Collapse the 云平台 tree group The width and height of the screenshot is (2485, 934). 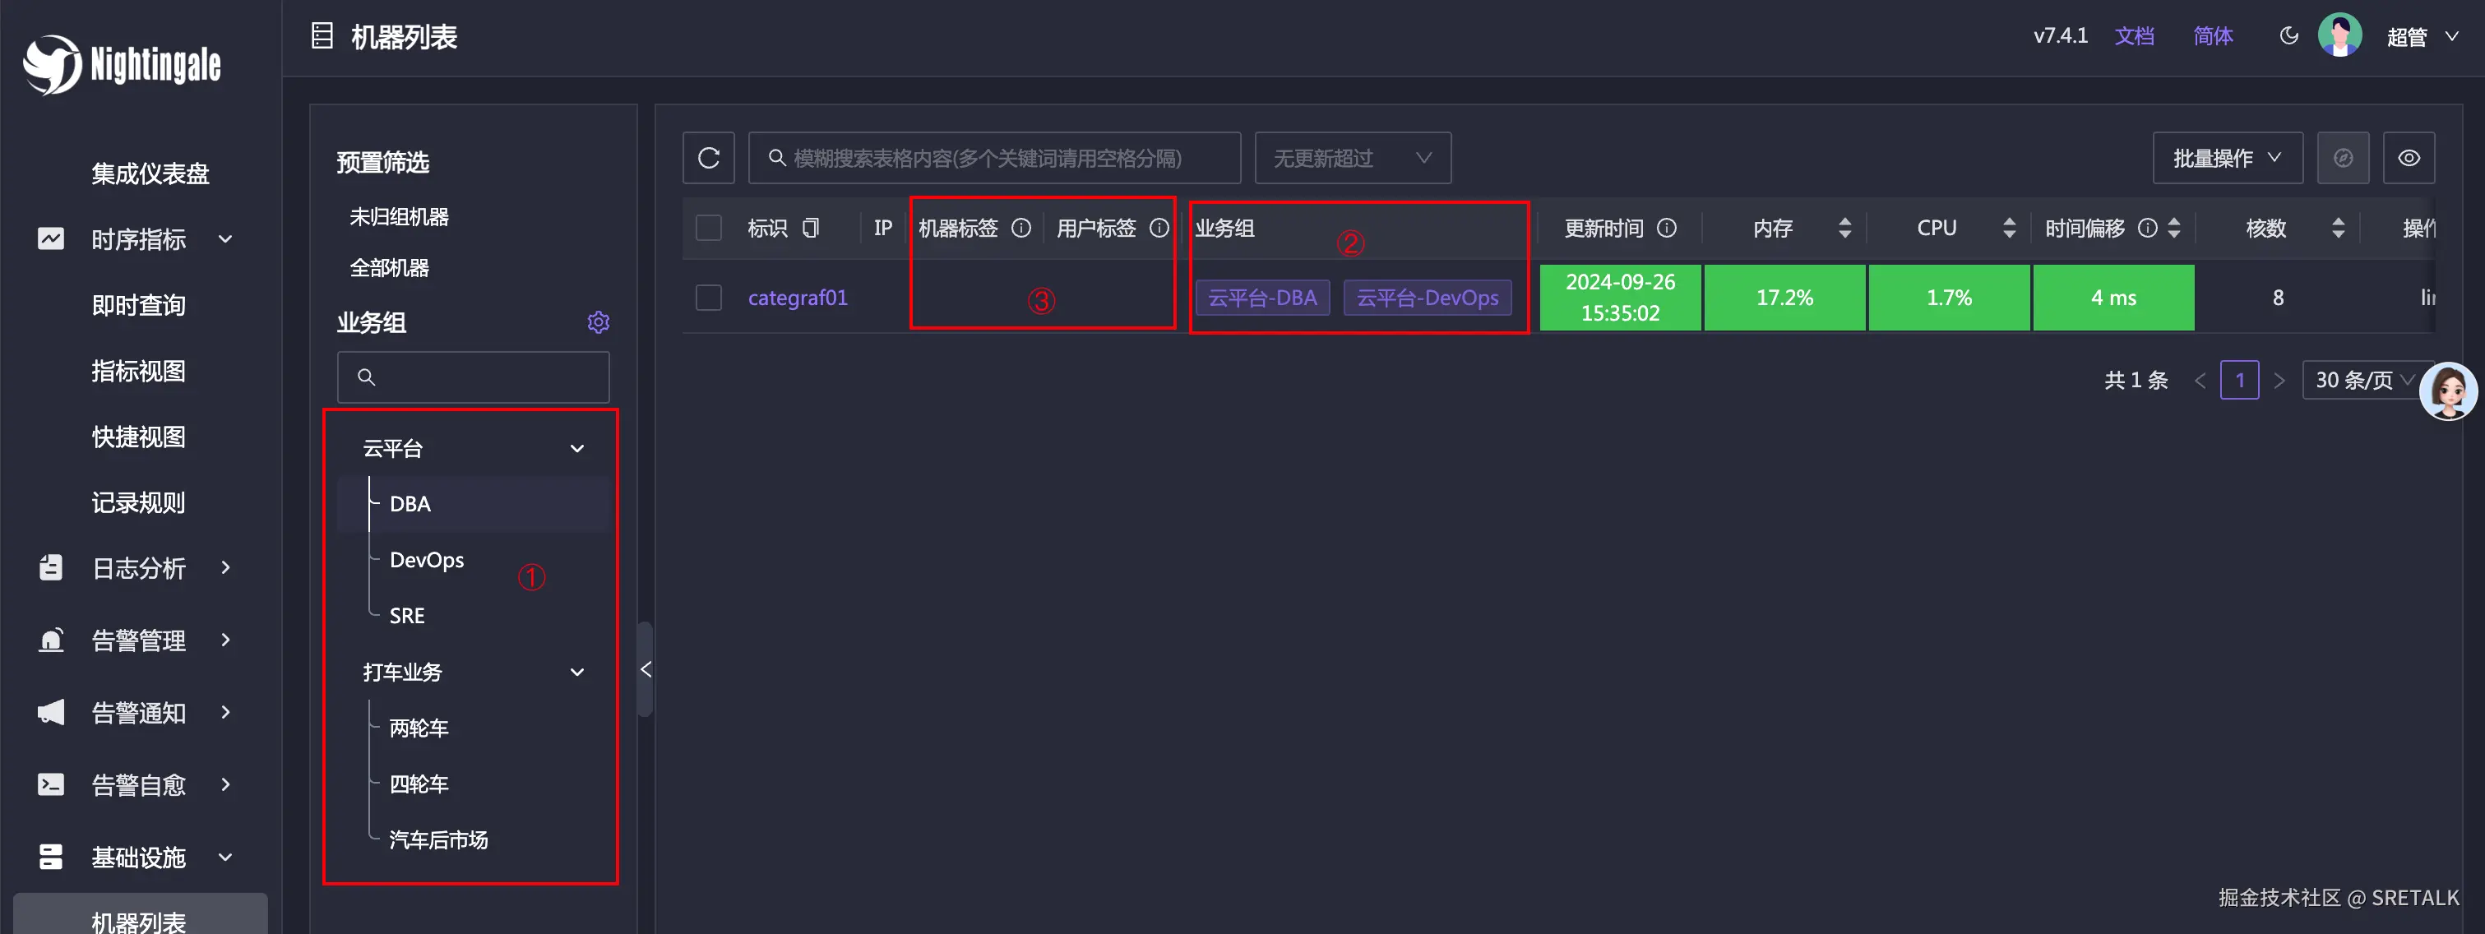point(577,449)
